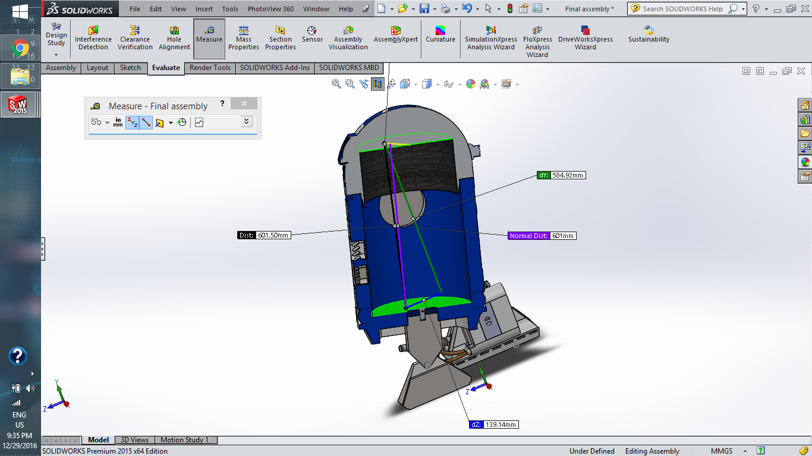Image resolution: width=812 pixels, height=456 pixels.
Task: Switch to the SOLIDWORKS MBD tab
Action: point(348,68)
